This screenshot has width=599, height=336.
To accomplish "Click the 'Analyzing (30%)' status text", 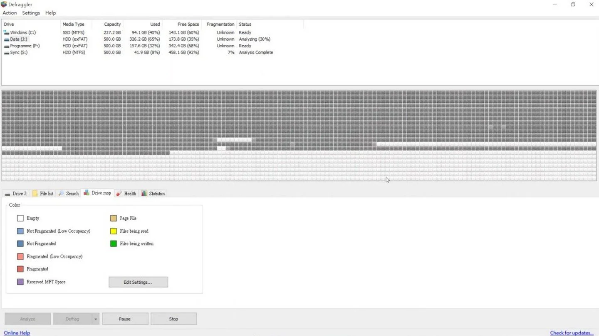I will click(255, 39).
